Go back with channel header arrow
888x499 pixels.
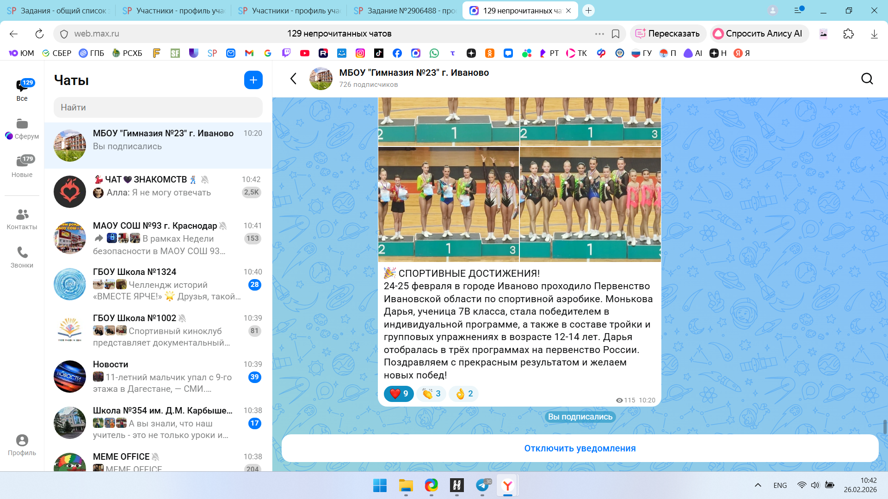pos(293,79)
